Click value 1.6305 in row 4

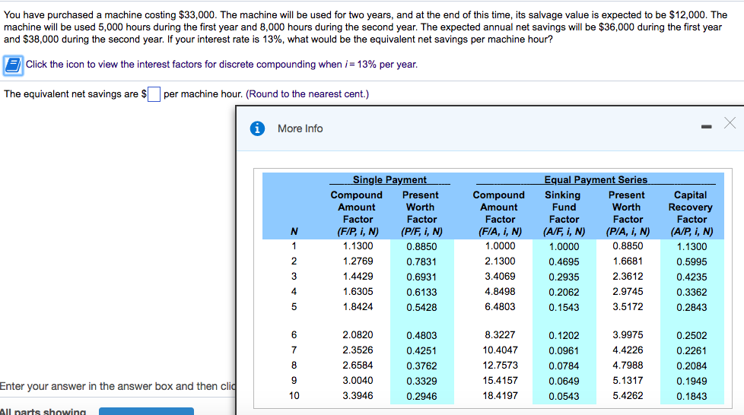pyautogui.click(x=358, y=292)
